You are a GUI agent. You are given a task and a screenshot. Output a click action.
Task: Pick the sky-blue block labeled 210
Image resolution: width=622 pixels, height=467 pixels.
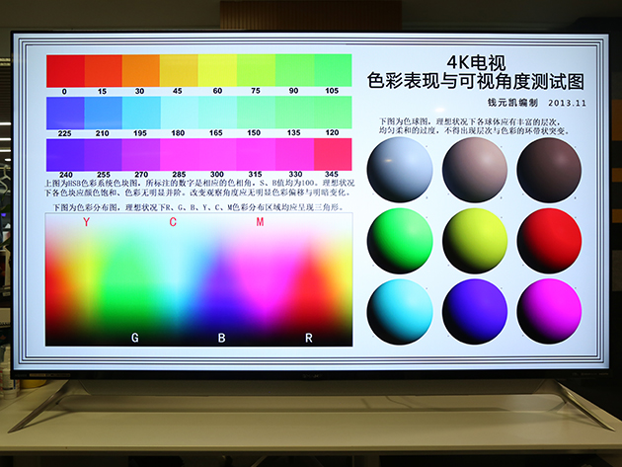(x=103, y=113)
